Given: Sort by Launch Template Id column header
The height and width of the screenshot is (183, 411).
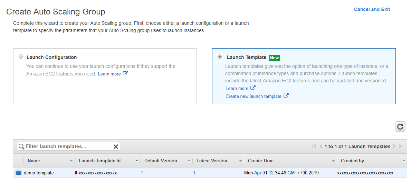Looking at the screenshot, I should pyautogui.click(x=99, y=161).
